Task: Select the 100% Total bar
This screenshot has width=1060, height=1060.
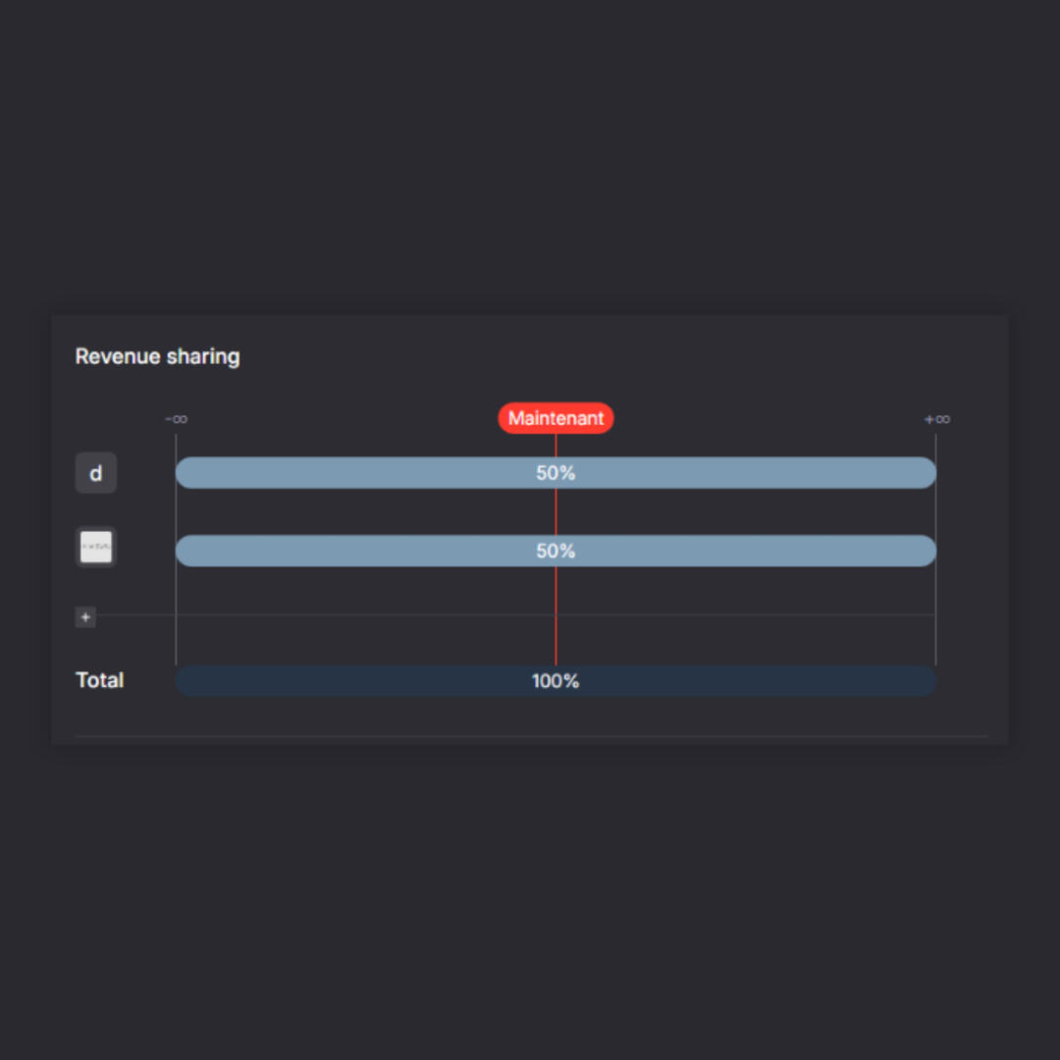Action: tap(556, 681)
